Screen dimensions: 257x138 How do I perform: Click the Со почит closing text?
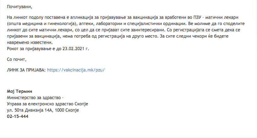[16, 60]
